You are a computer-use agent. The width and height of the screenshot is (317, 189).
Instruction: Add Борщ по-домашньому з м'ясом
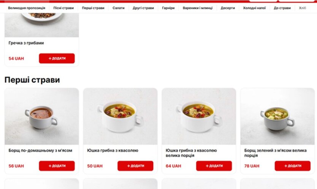(57, 166)
